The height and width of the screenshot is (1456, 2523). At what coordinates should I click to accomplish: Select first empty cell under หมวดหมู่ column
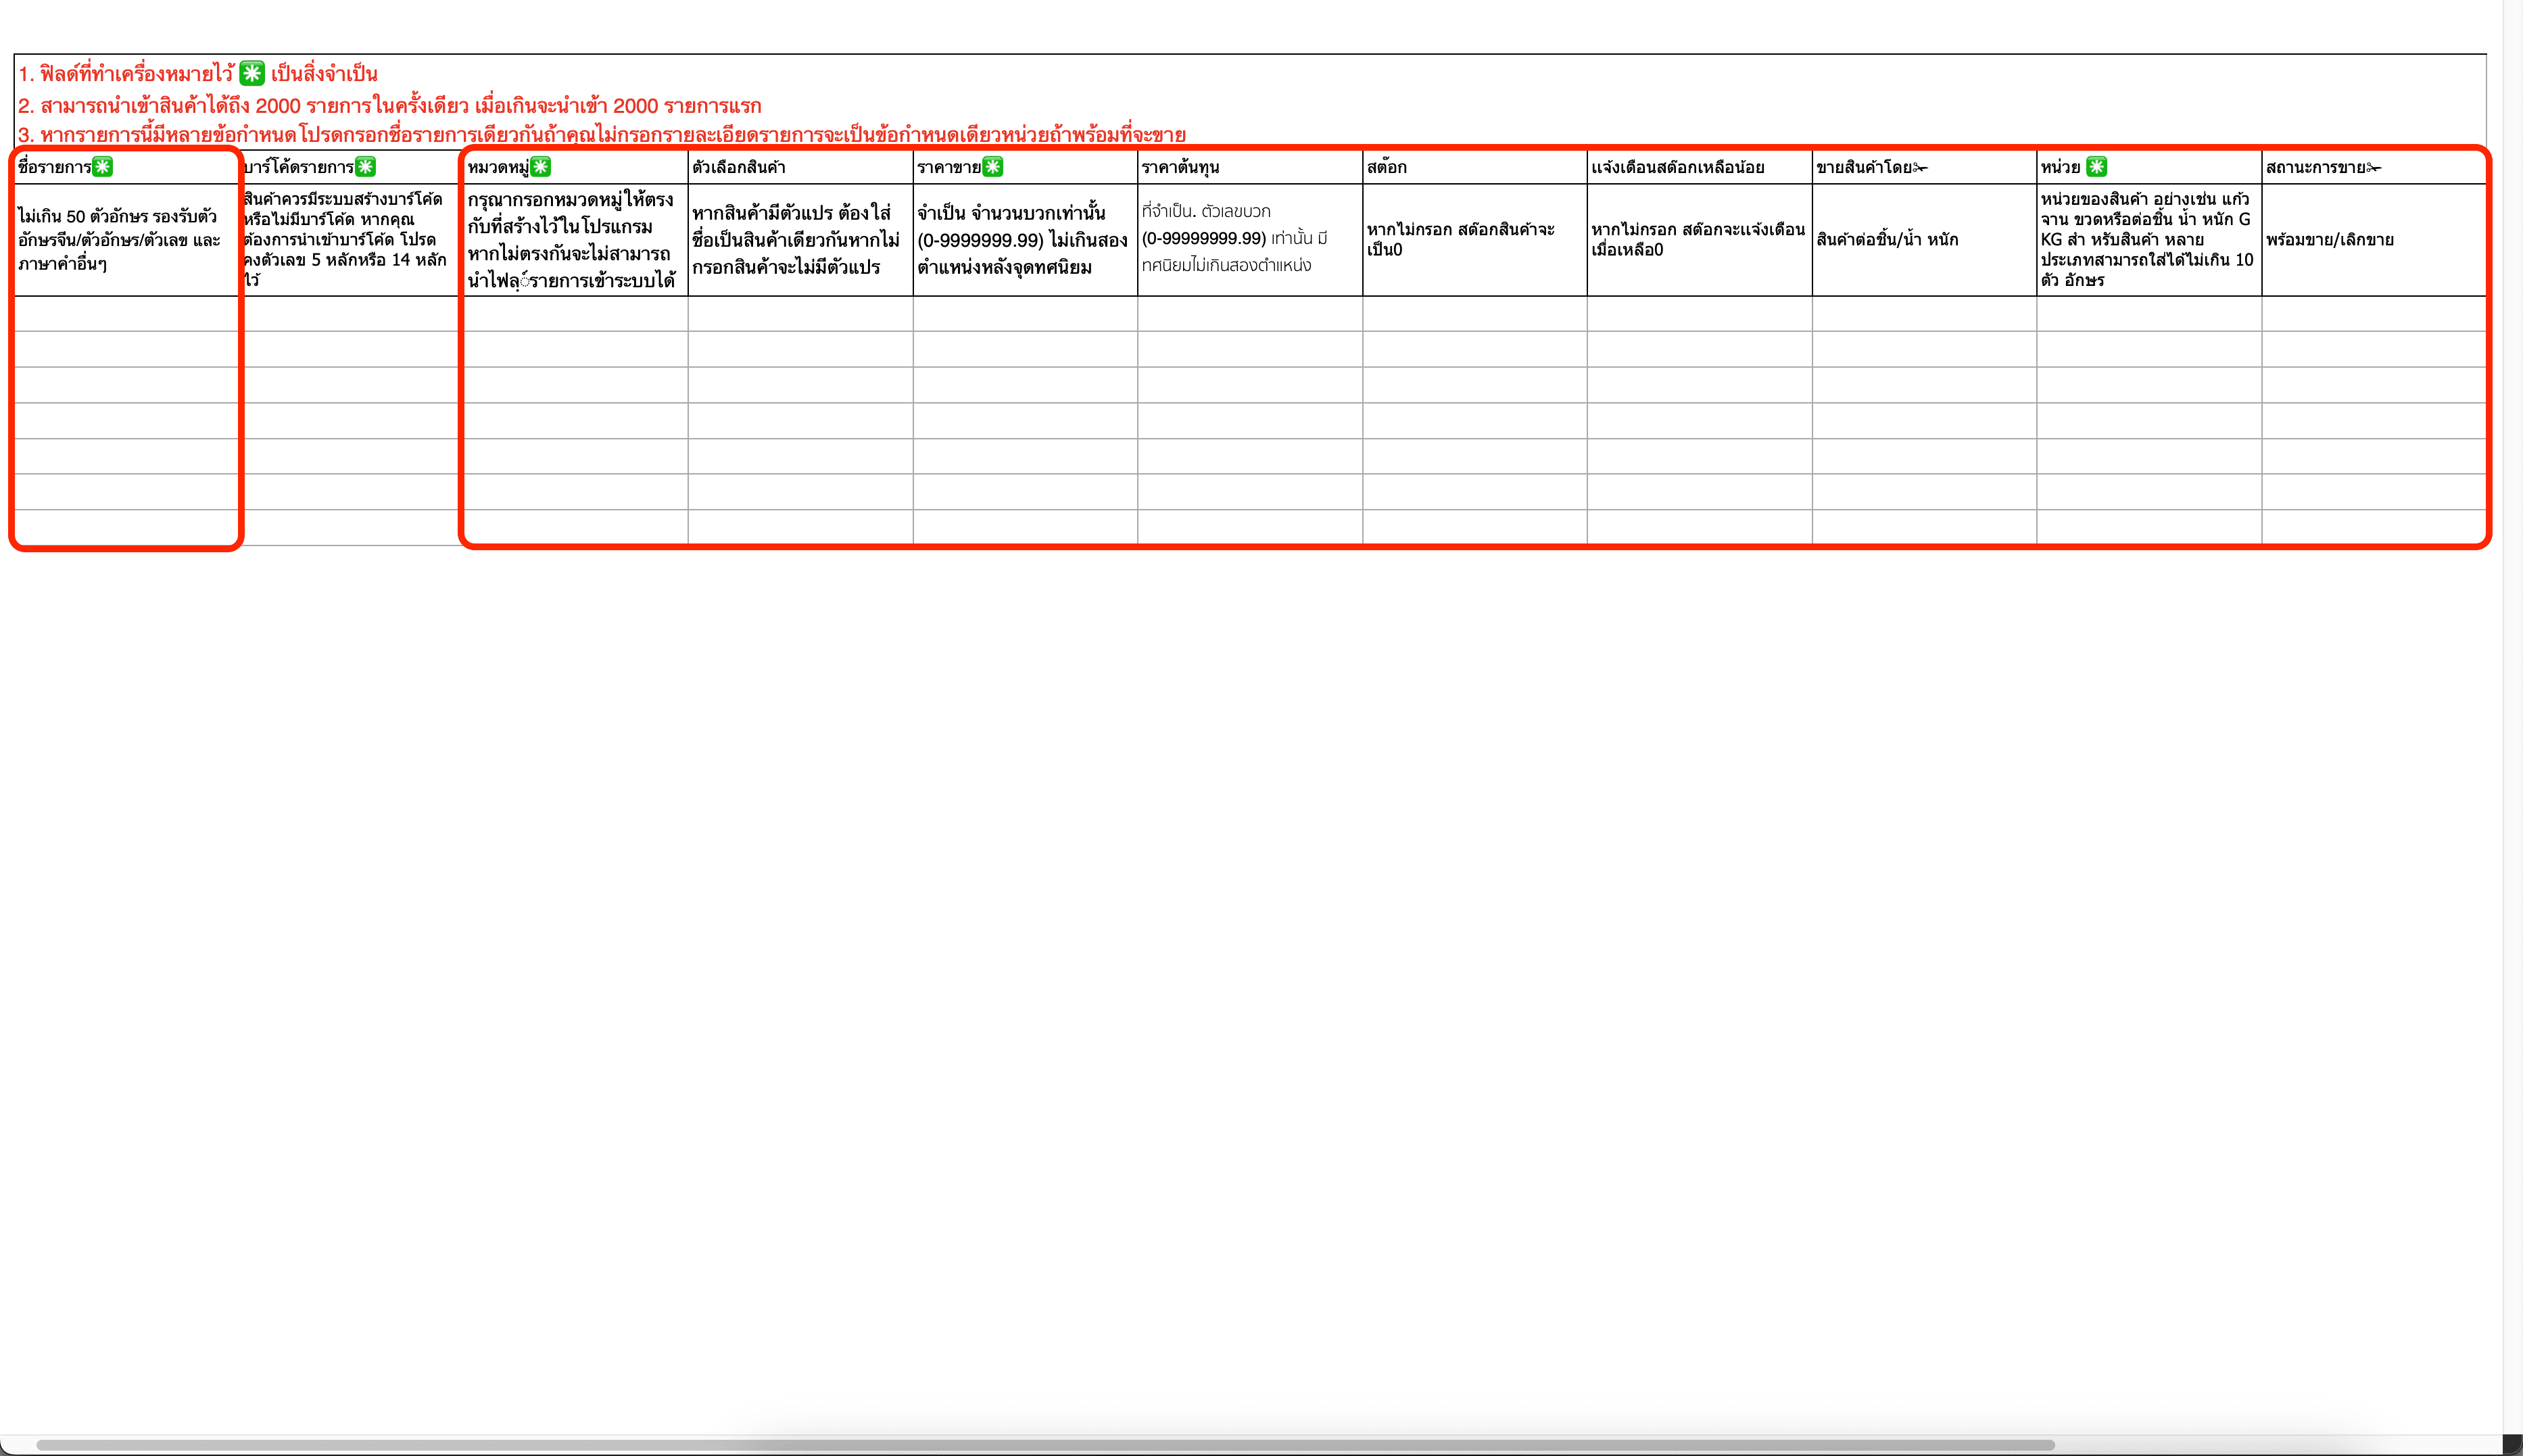(575, 314)
